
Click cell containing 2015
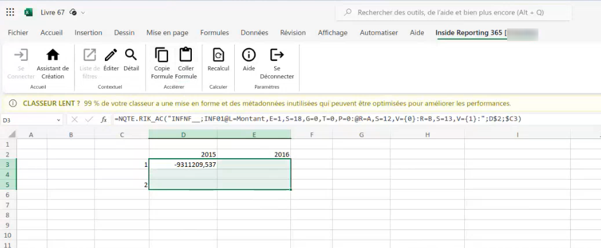[x=183, y=155]
